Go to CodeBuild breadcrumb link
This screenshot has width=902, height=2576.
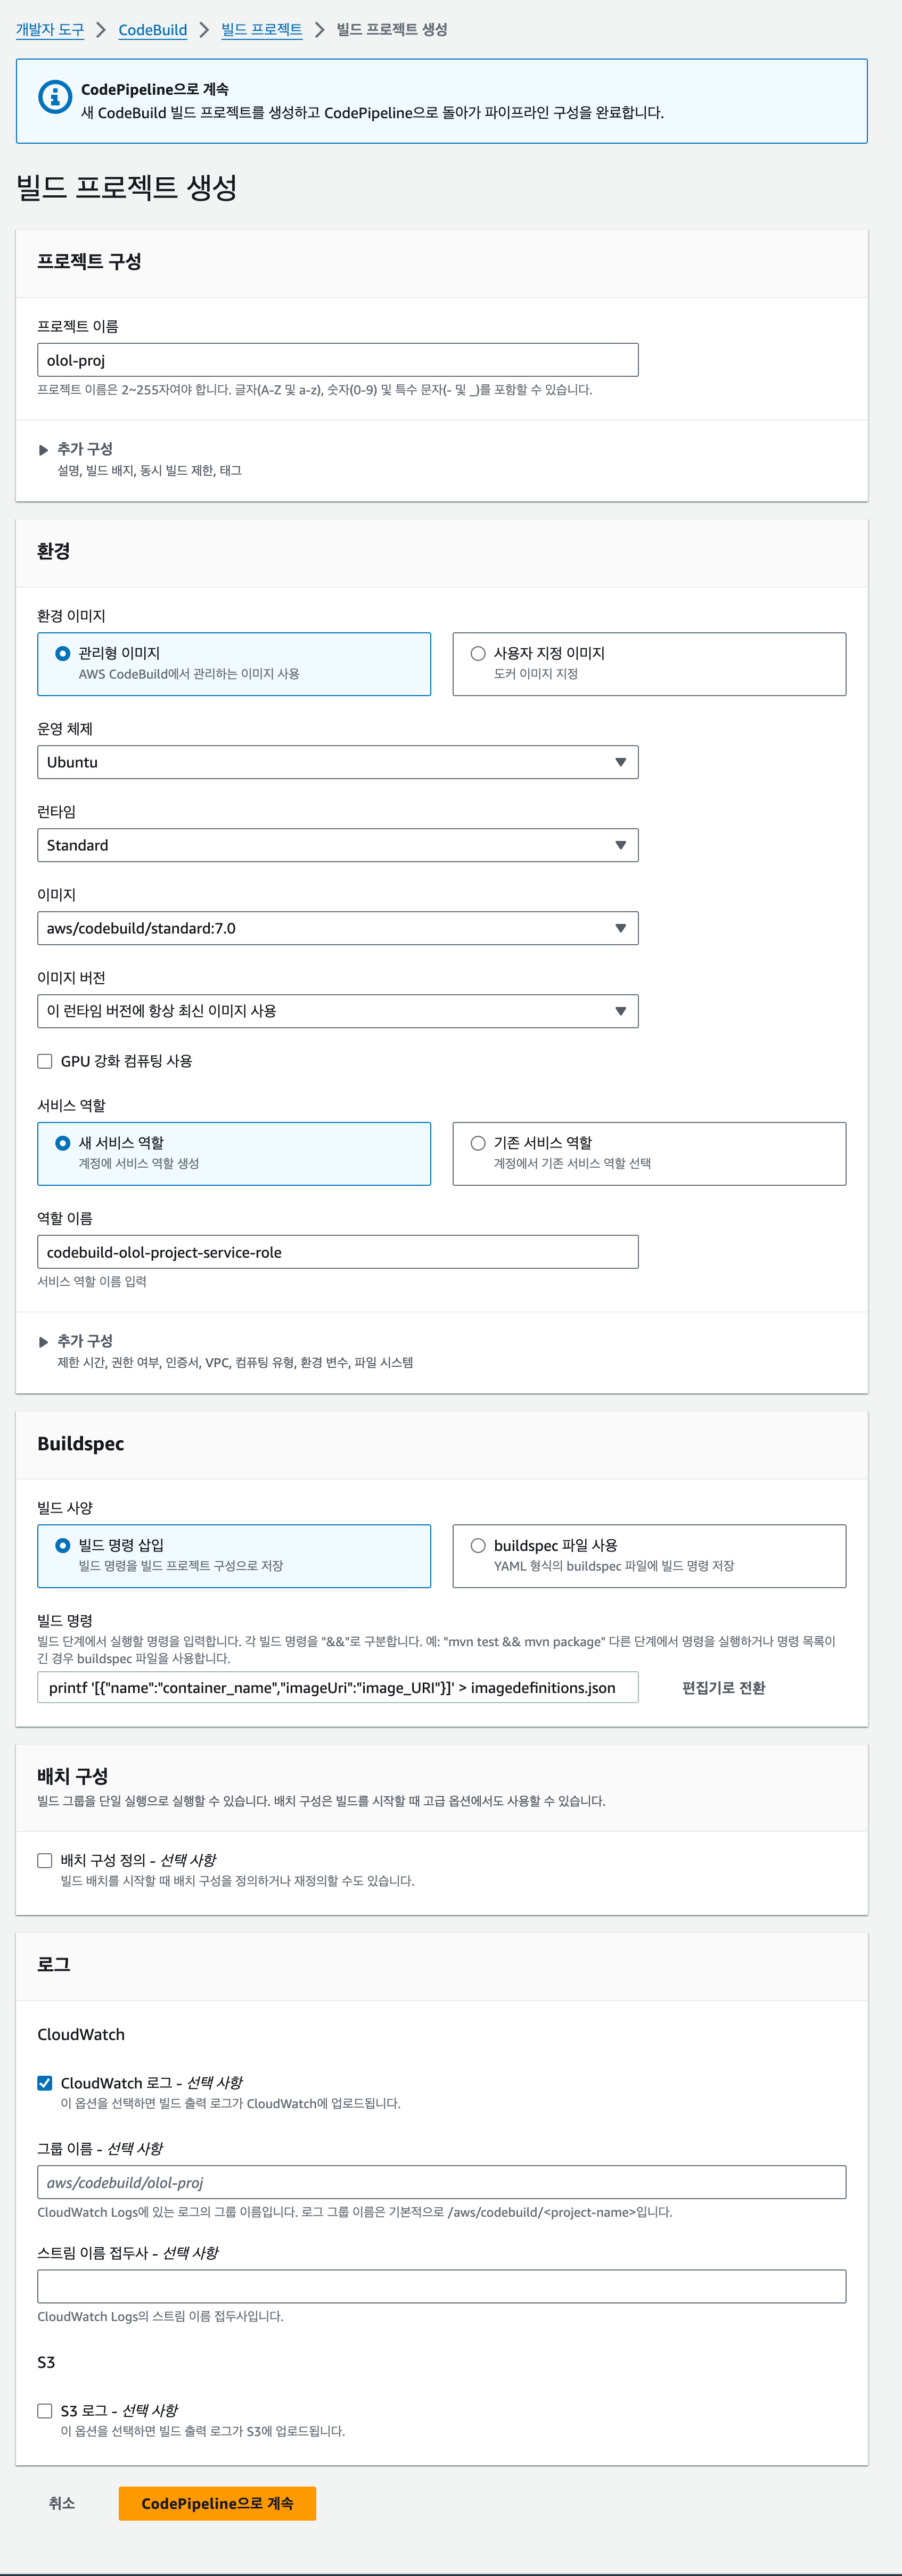click(x=153, y=30)
